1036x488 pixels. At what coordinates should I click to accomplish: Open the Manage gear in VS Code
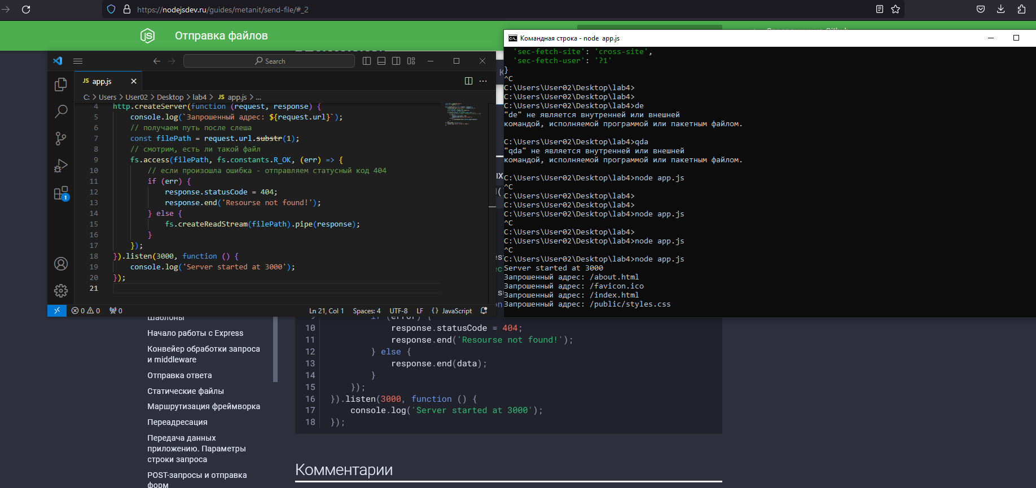(61, 291)
